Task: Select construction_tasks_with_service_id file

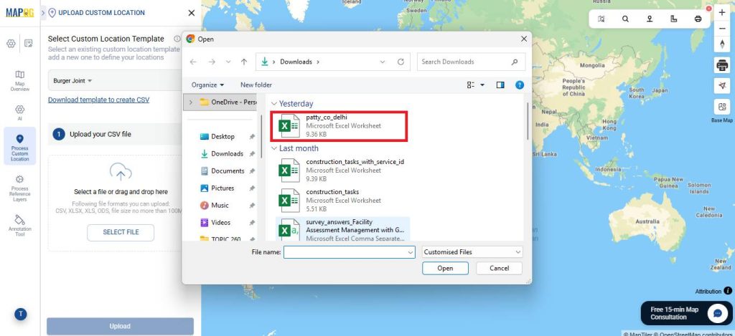Action: point(342,171)
